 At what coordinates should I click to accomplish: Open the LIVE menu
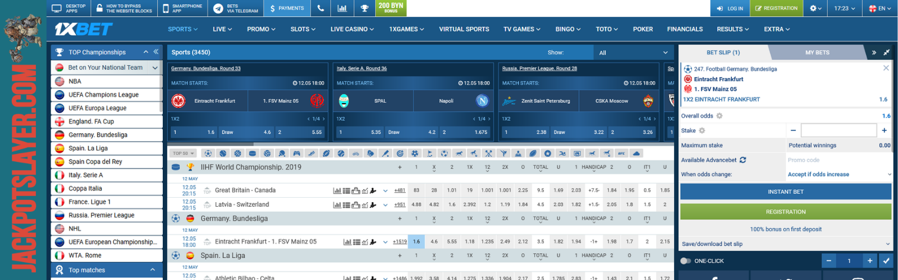[x=222, y=29]
